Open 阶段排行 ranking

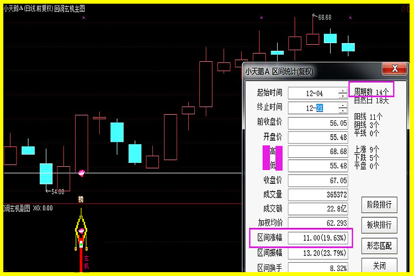(379, 204)
